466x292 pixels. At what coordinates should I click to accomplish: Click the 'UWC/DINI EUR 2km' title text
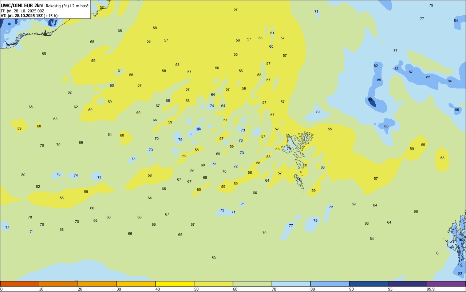[22, 5]
